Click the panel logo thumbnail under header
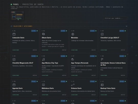This screenshot has height=104, width=138. pos(17,16)
